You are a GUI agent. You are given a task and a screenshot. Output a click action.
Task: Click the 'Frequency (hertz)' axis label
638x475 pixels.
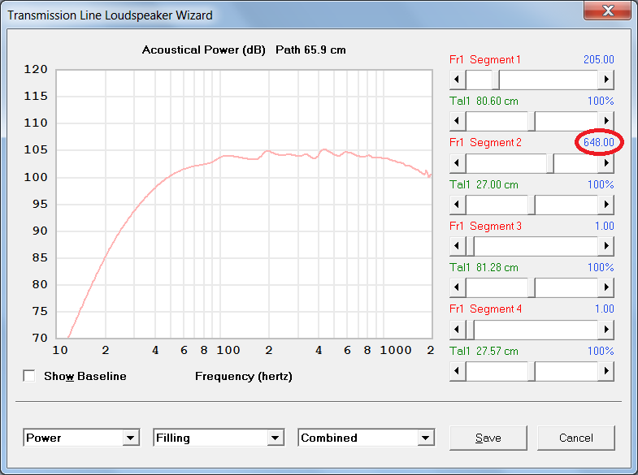tap(244, 376)
